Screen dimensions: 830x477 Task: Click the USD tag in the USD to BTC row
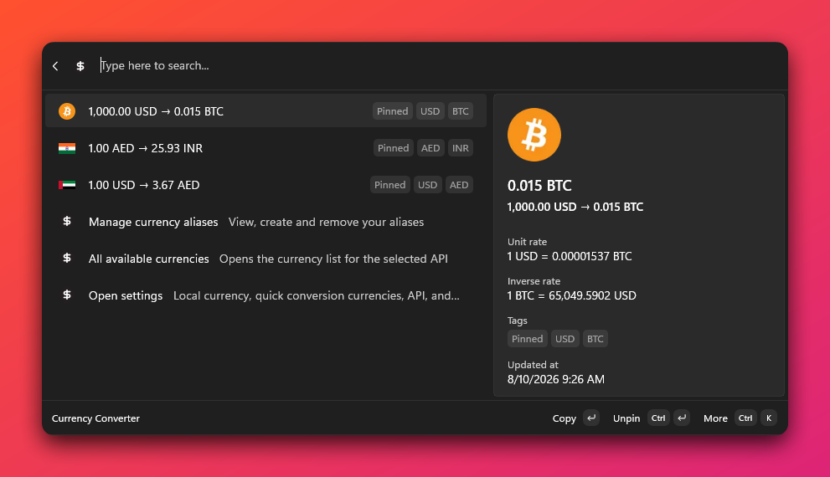click(430, 111)
